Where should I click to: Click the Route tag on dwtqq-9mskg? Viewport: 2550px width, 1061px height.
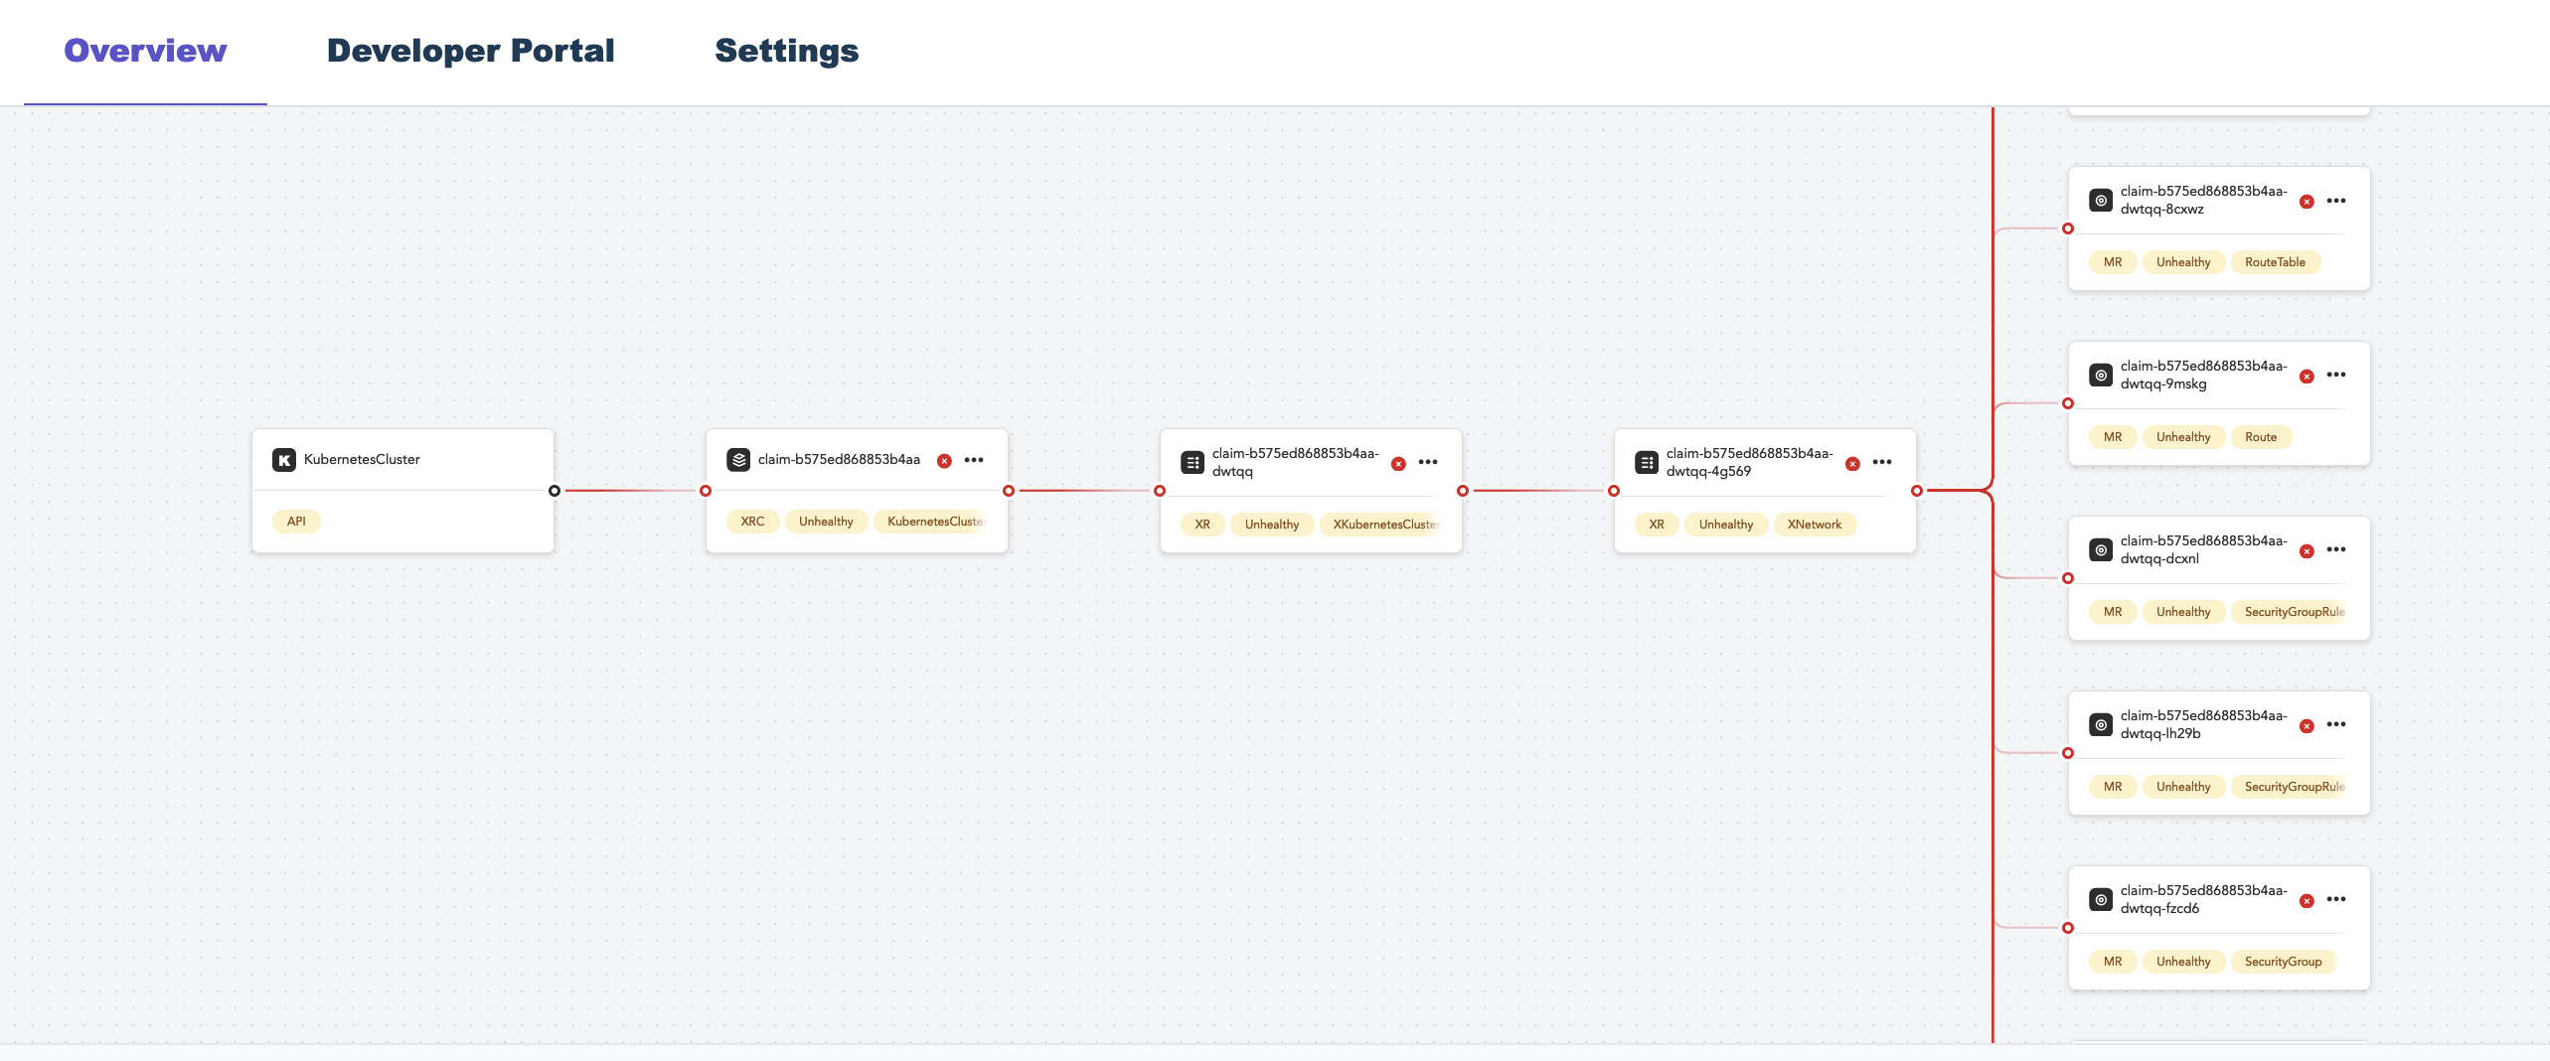[2261, 437]
